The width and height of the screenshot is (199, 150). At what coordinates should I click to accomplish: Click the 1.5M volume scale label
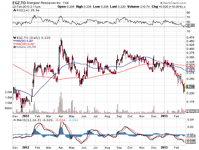coord(8,97)
